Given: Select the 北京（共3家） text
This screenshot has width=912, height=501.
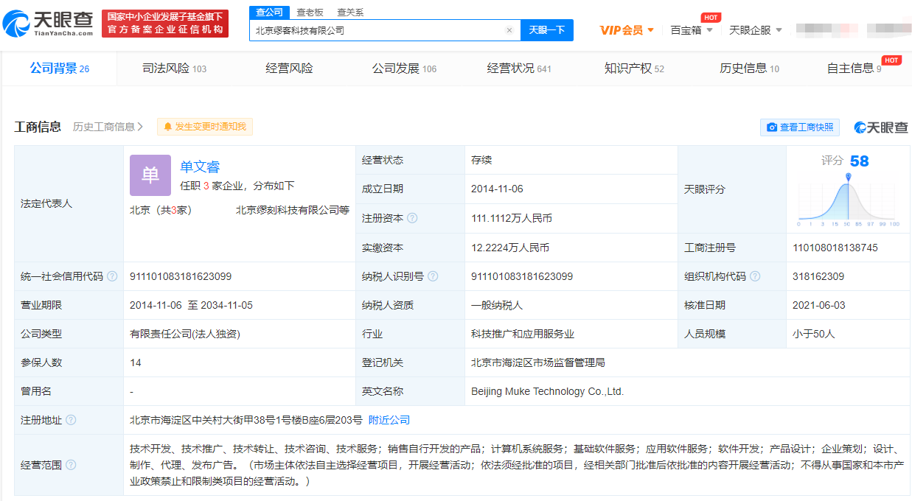Looking at the screenshot, I should click(x=161, y=210).
